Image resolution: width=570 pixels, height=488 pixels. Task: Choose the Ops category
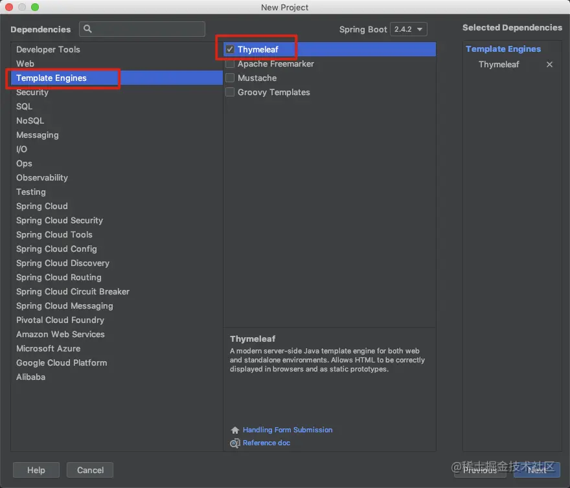click(x=117, y=164)
